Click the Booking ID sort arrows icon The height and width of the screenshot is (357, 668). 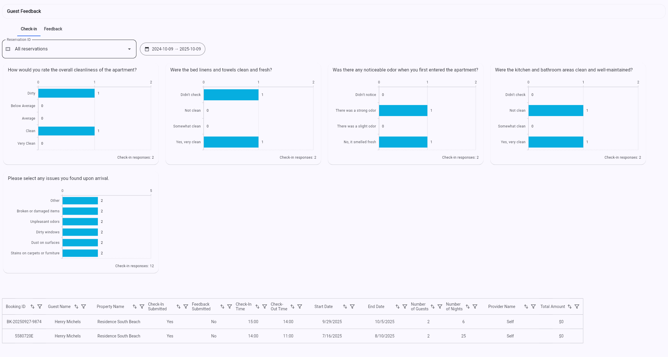click(32, 307)
